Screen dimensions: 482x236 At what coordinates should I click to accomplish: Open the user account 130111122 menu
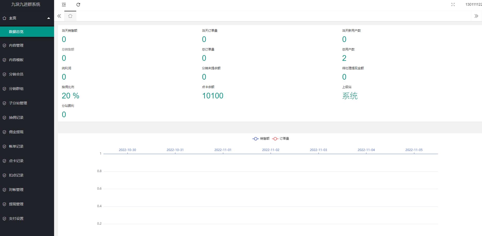click(473, 4)
